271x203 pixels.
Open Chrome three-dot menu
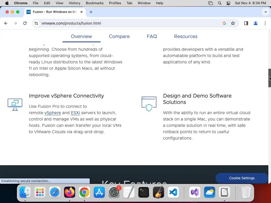(x=265, y=23)
